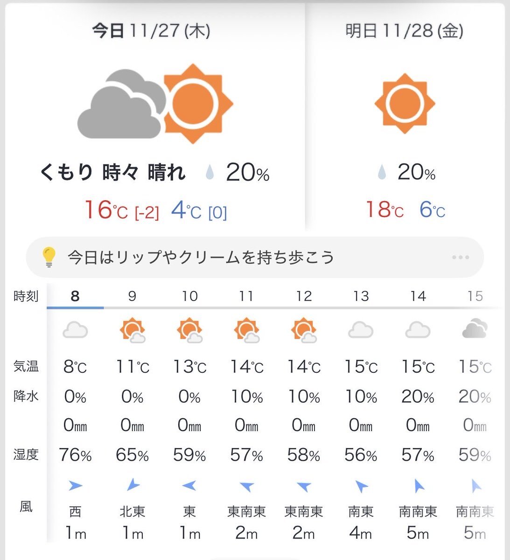This screenshot has width=510, height=560.
Task: Click the 15 o'clock dark cloud icon
Action: coord(475,329)
